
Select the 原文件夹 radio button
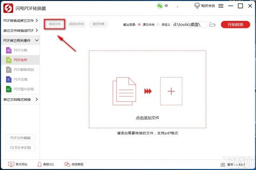[139, 25]
